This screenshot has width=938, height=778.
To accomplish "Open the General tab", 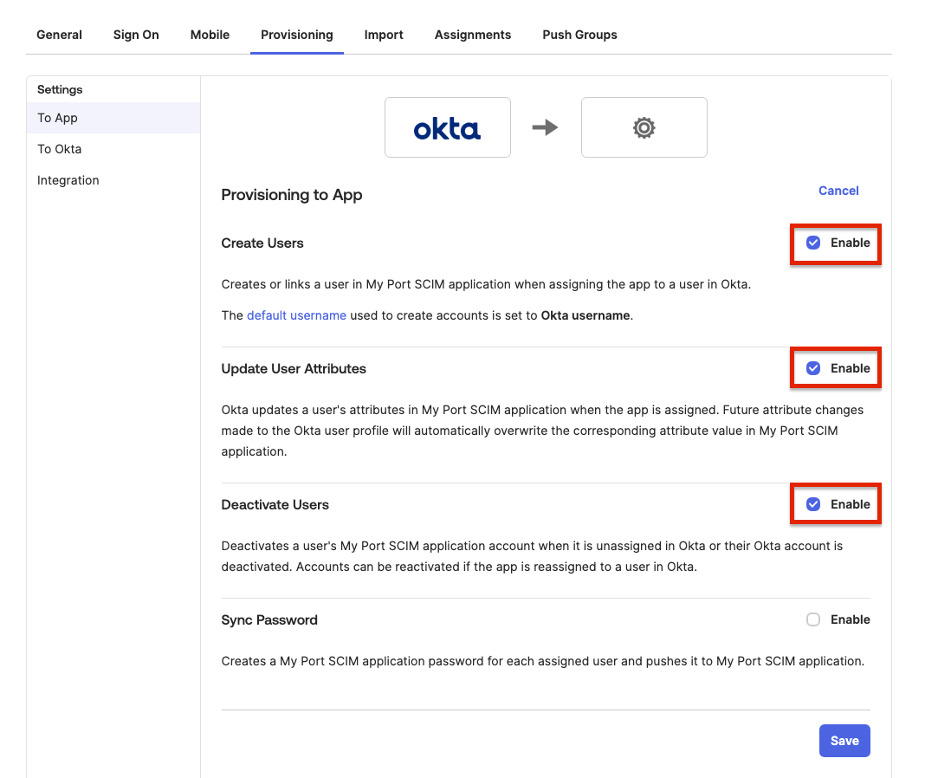I will point(59,35).
